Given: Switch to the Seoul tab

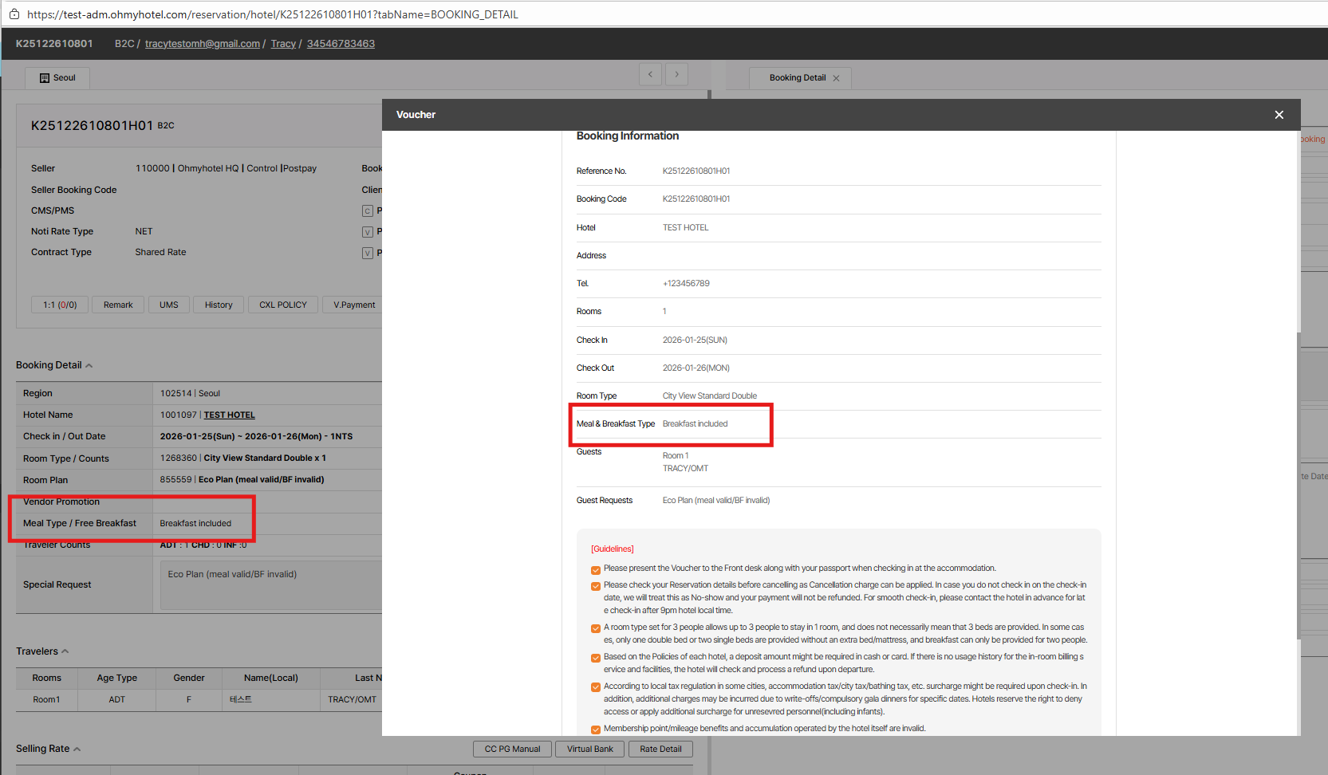Looking at the screenshot, I should click(x=57, y=78).
